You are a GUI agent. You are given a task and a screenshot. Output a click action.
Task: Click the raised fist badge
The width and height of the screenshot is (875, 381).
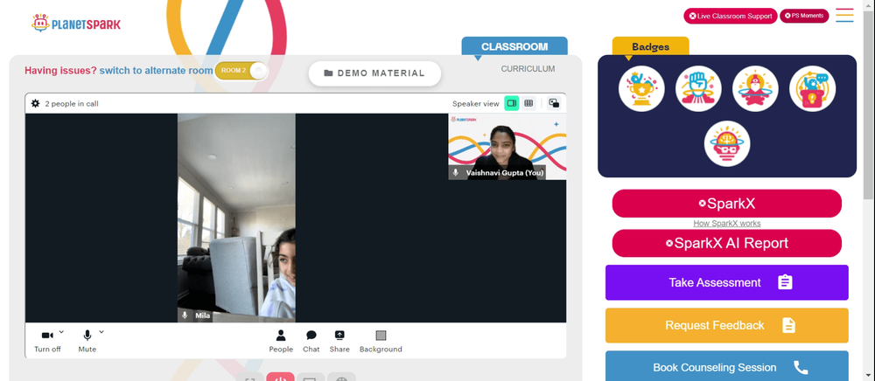click(698, 88)
